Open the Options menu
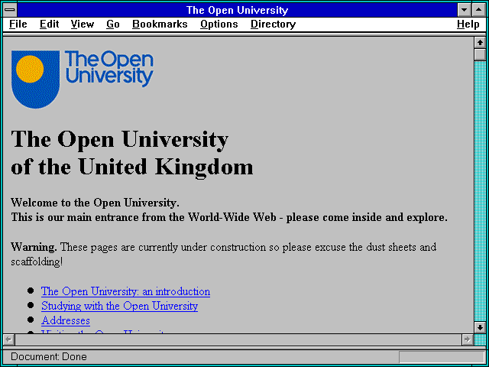 [219, 24]
